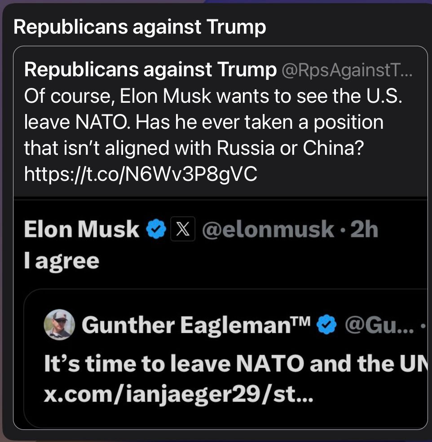
Task: Open Gunther Eagleman's display name
Action: (x=186, y=325)
